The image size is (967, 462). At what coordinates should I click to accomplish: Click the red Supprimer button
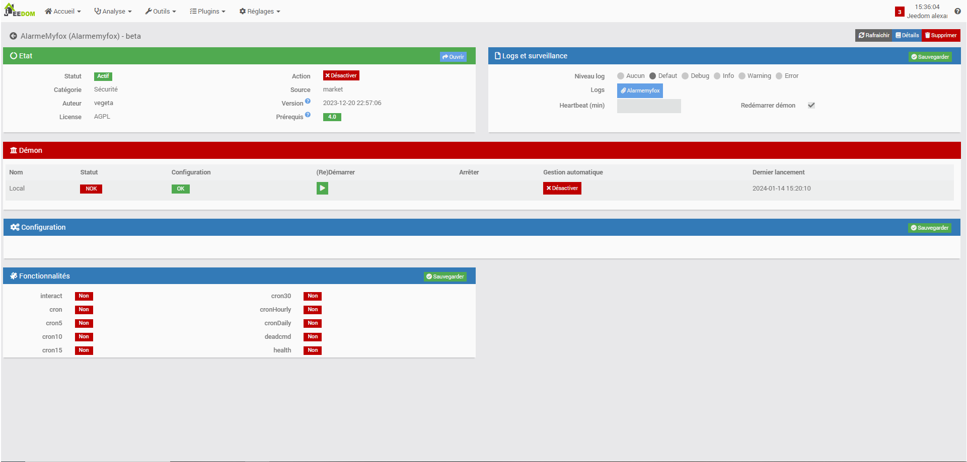click(x=941, y=35)
